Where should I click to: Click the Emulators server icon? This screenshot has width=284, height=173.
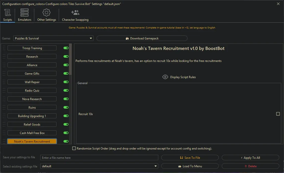point(24,12)
